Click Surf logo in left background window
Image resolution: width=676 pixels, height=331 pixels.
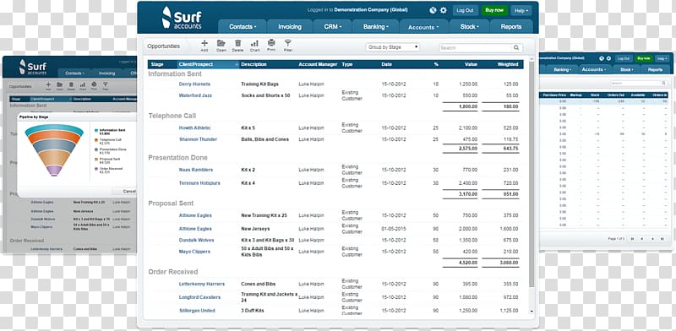pyautogui.click(x=33, y=67)
